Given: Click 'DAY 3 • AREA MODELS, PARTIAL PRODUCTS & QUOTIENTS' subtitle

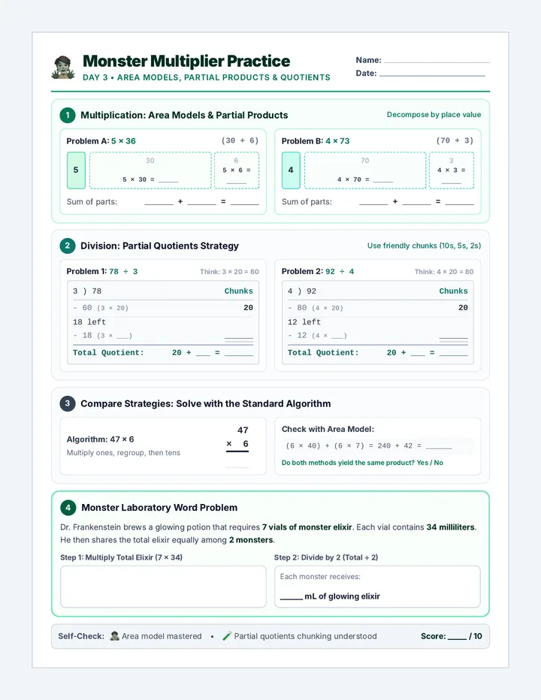Looking at the screenshot, I should pos(207,77).
